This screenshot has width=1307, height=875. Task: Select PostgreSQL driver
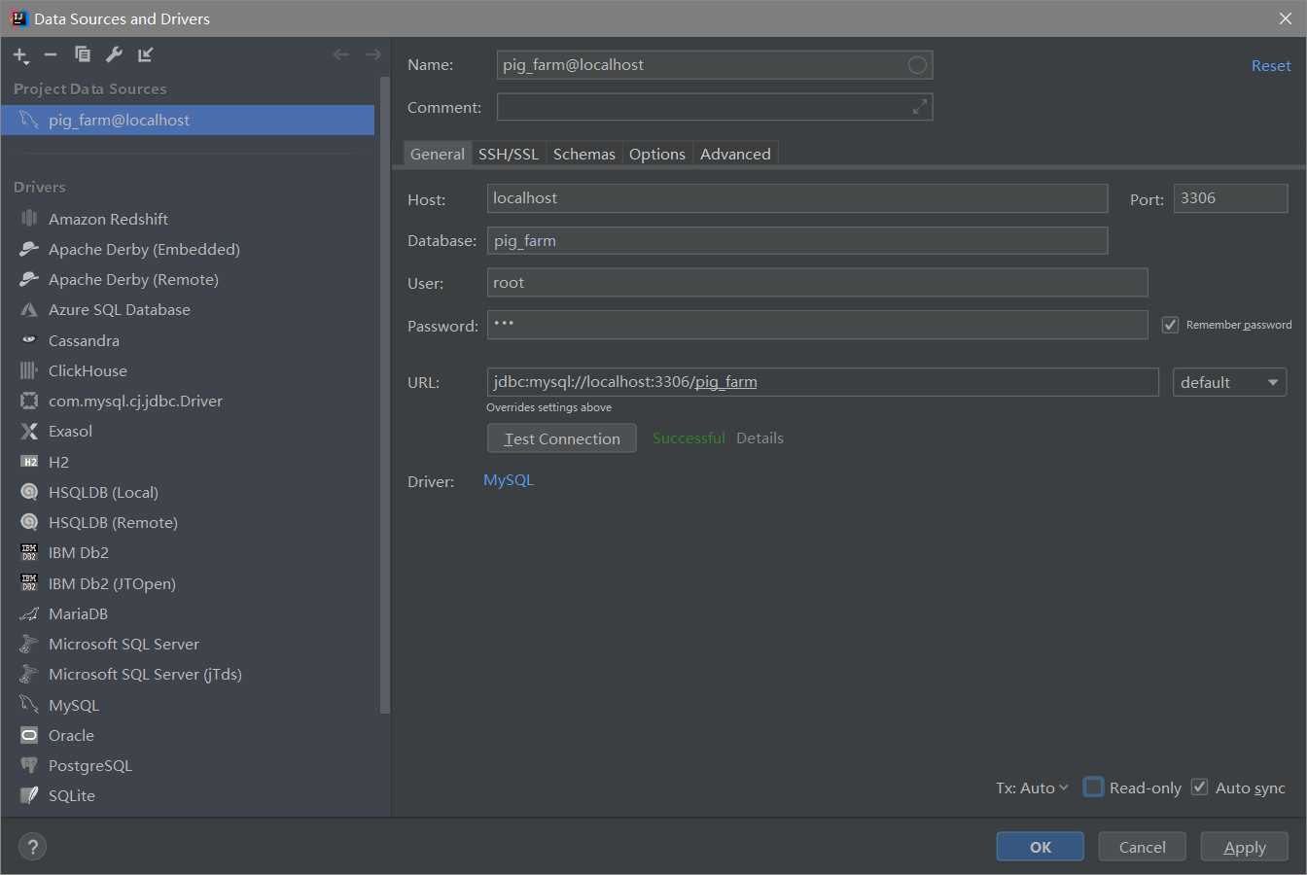(188, 765)
